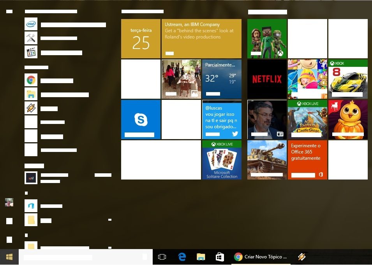Open the news tile with man's portrait

pyautogui.click(x=267, y=120)
